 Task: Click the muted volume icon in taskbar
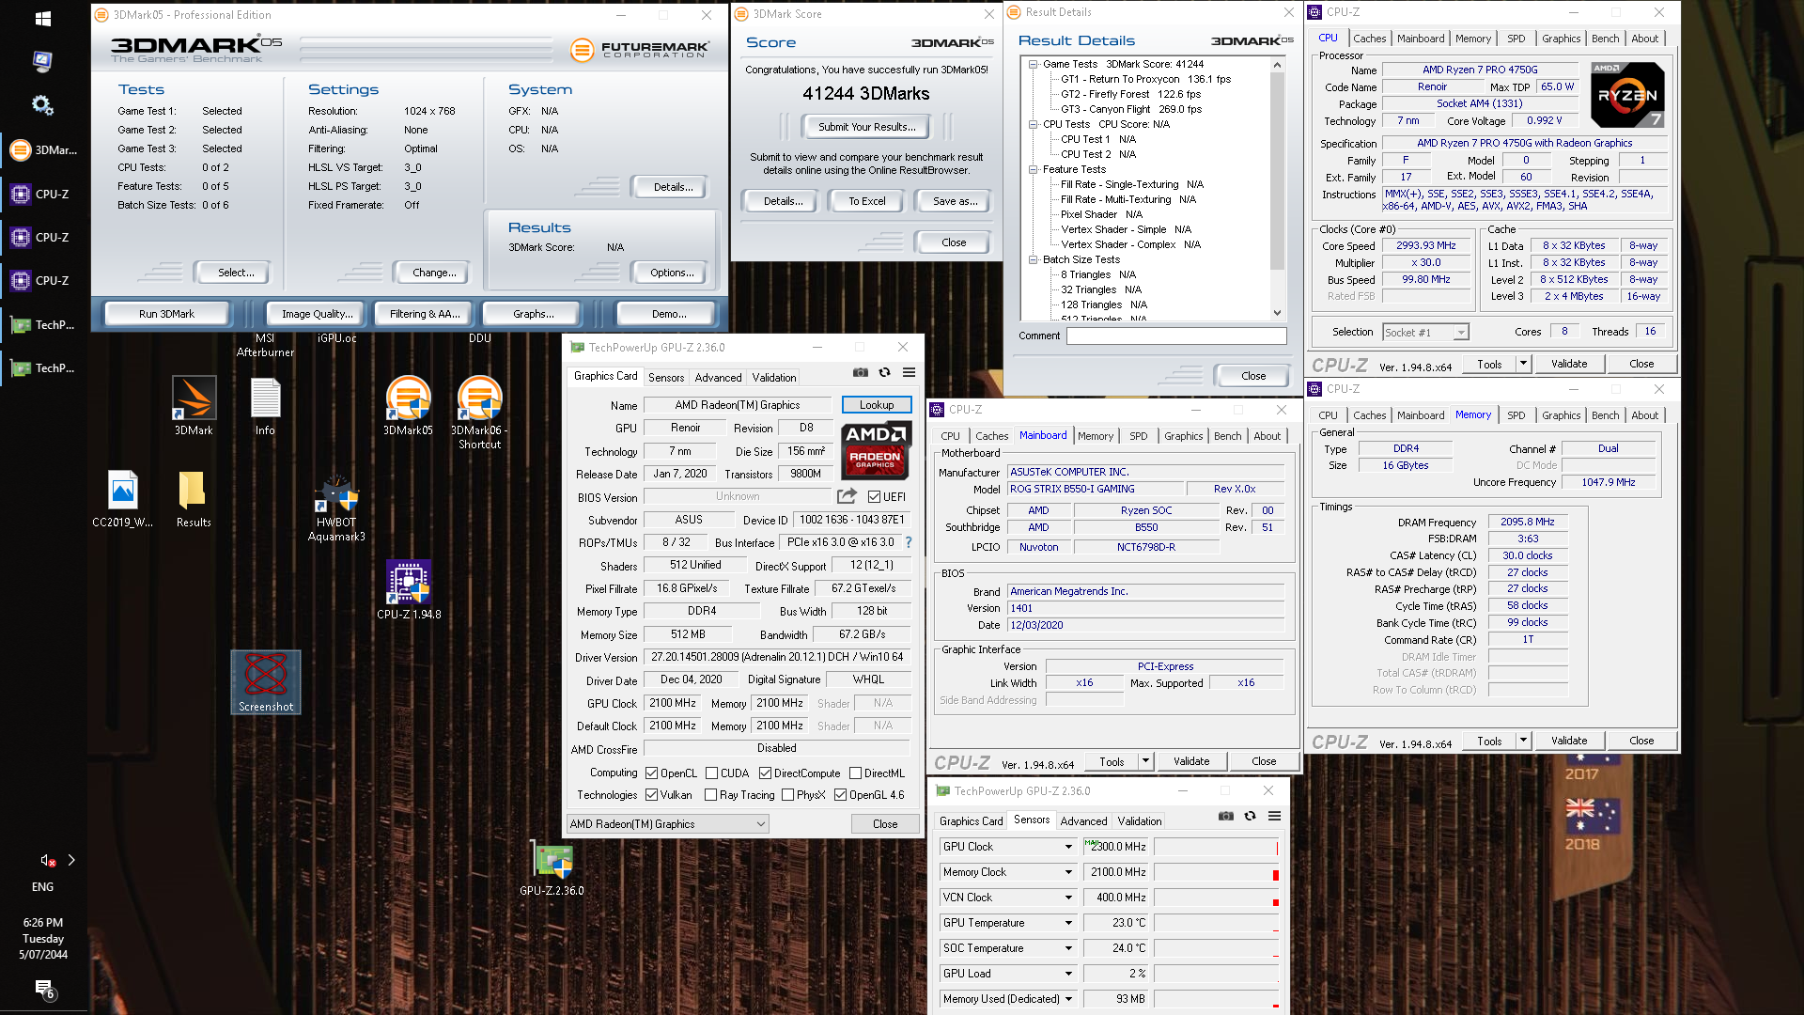[x=47, y=860]
